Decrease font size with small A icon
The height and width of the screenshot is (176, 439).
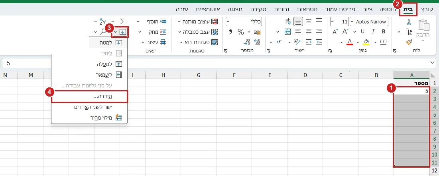(336, 31)
